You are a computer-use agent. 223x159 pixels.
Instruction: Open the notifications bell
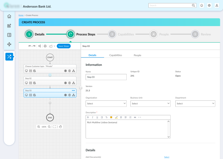coord(202,5)
